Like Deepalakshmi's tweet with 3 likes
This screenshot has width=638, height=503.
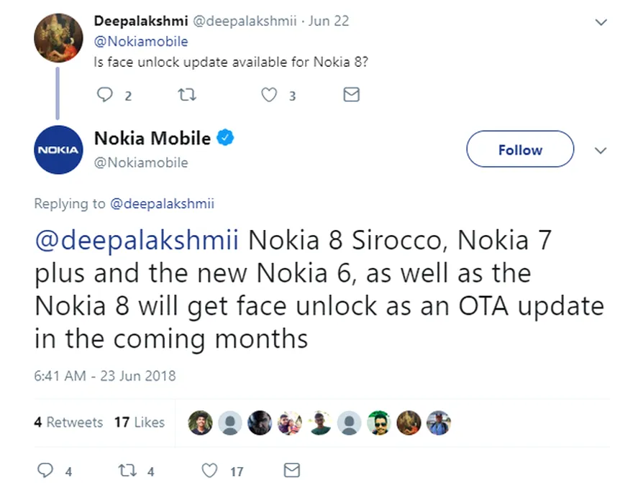(x=269, y=95)
